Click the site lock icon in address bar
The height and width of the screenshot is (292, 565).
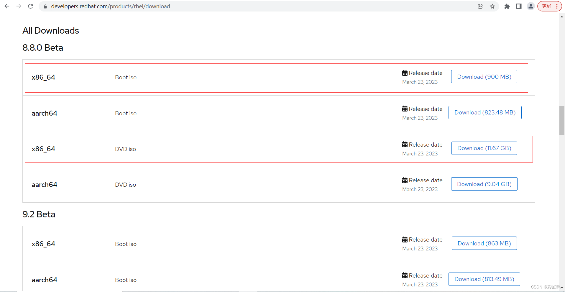[x=45, y=6]
